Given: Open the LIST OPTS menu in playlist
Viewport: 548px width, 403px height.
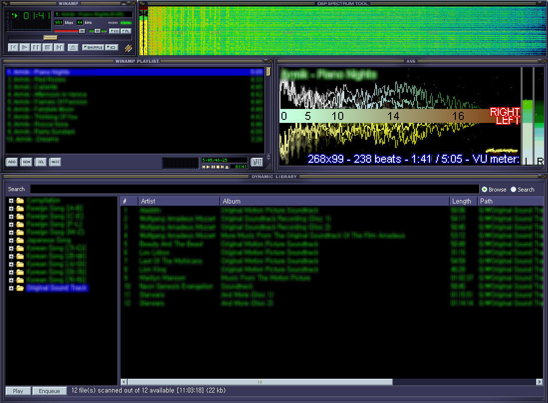Looking at the screenshot, I should click(x=257, y=162).
